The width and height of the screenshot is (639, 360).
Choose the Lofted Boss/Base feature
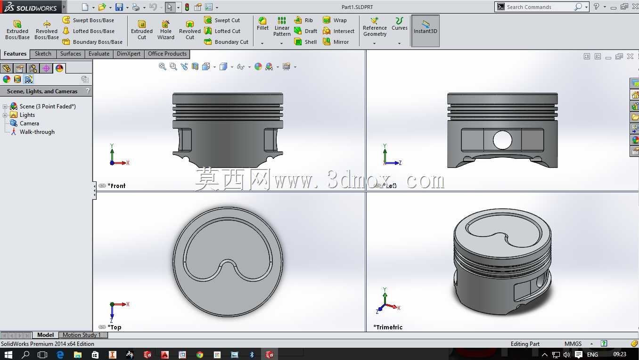[88, 31]
